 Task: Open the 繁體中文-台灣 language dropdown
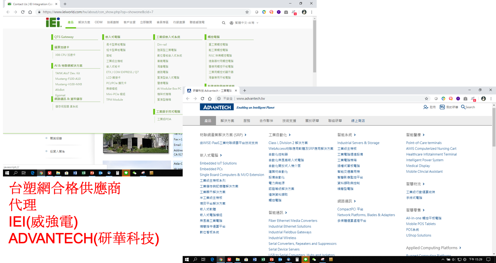tap(246, 23)
